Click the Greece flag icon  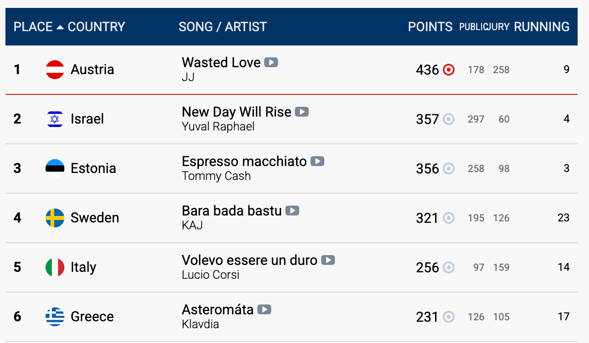(55, 317)
